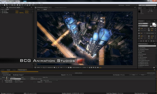This screenshot has width=157, height=94.
Task: Toggle faux bold text style button
Action: [x=141, y=41]
